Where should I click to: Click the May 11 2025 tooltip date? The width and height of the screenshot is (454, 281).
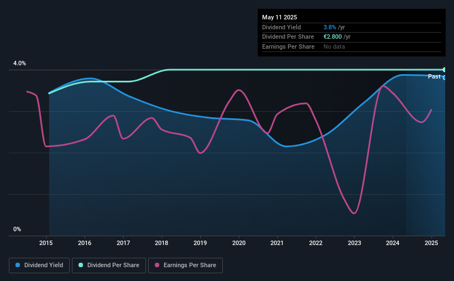pos(279,17)
